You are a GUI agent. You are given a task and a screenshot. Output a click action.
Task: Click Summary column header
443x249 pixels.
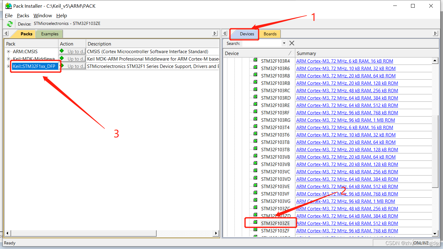[x=367, y=53]
